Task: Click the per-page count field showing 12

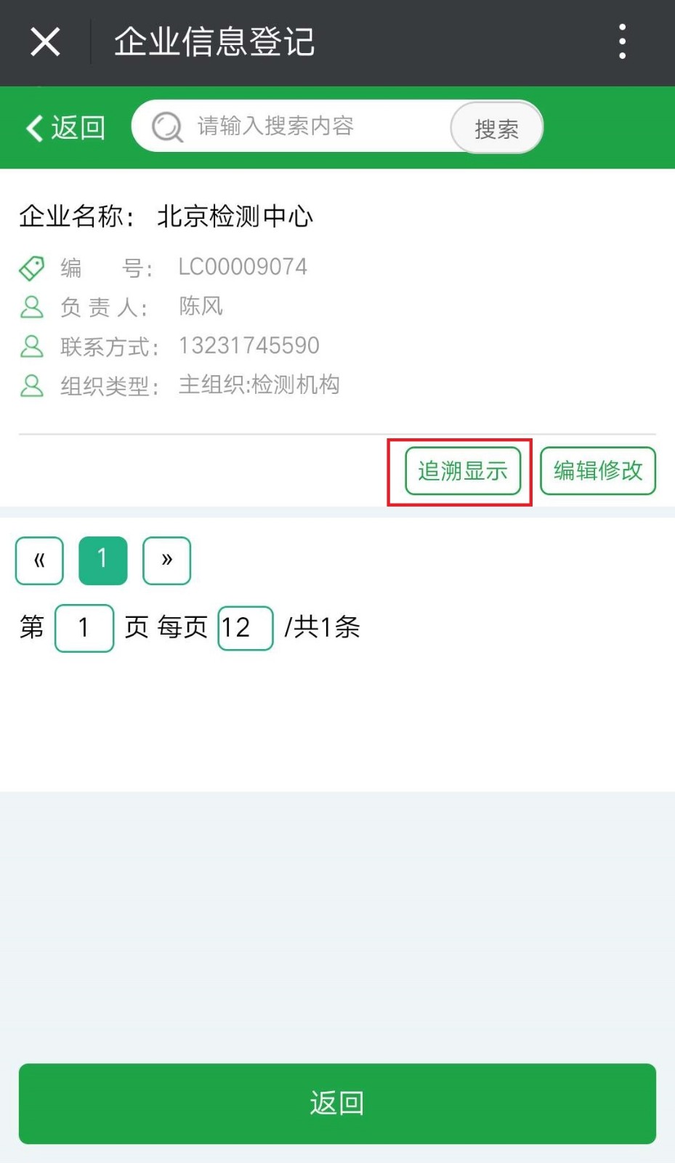Action: (246, 628)
